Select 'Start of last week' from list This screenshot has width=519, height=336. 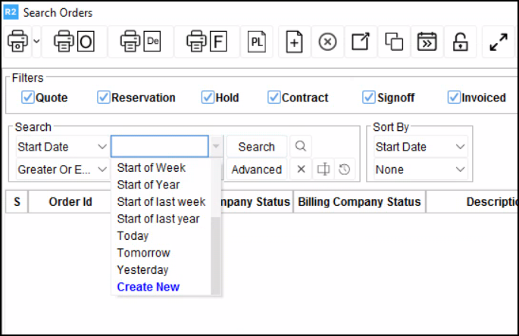(161, 202)
